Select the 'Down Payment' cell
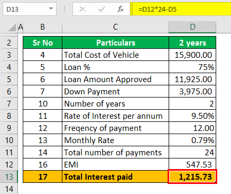The height and width of the screenshot is (194, 231). point(116,91)
